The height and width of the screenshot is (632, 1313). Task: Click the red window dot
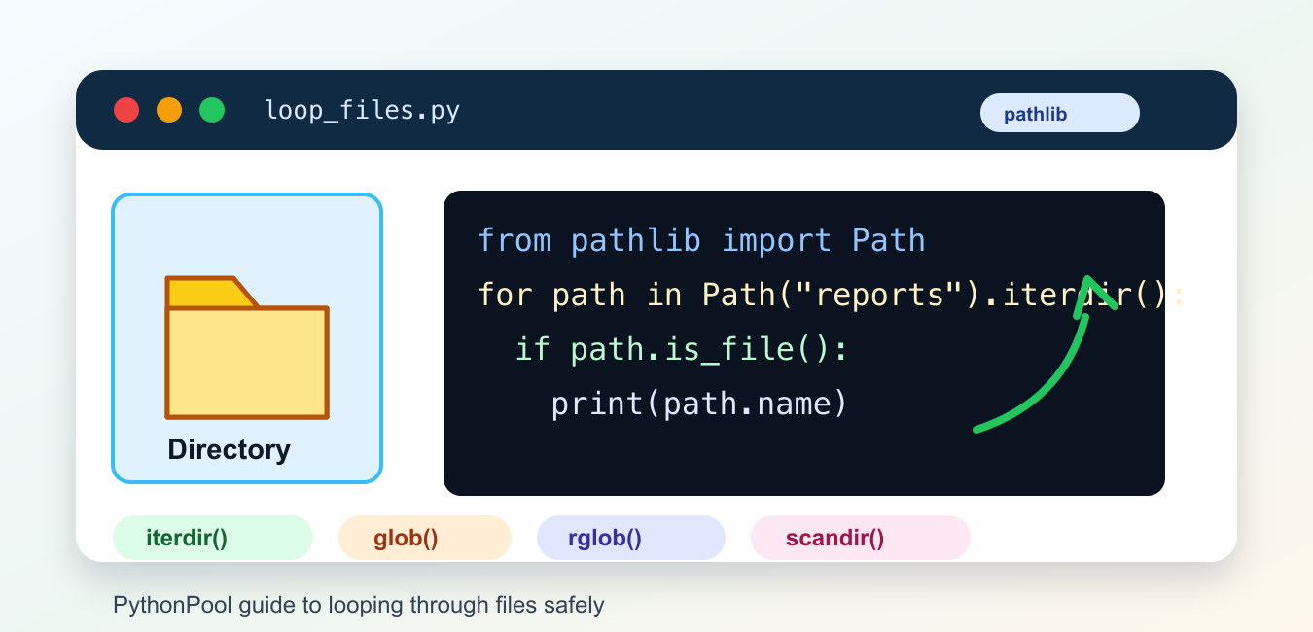coord(126,110)
